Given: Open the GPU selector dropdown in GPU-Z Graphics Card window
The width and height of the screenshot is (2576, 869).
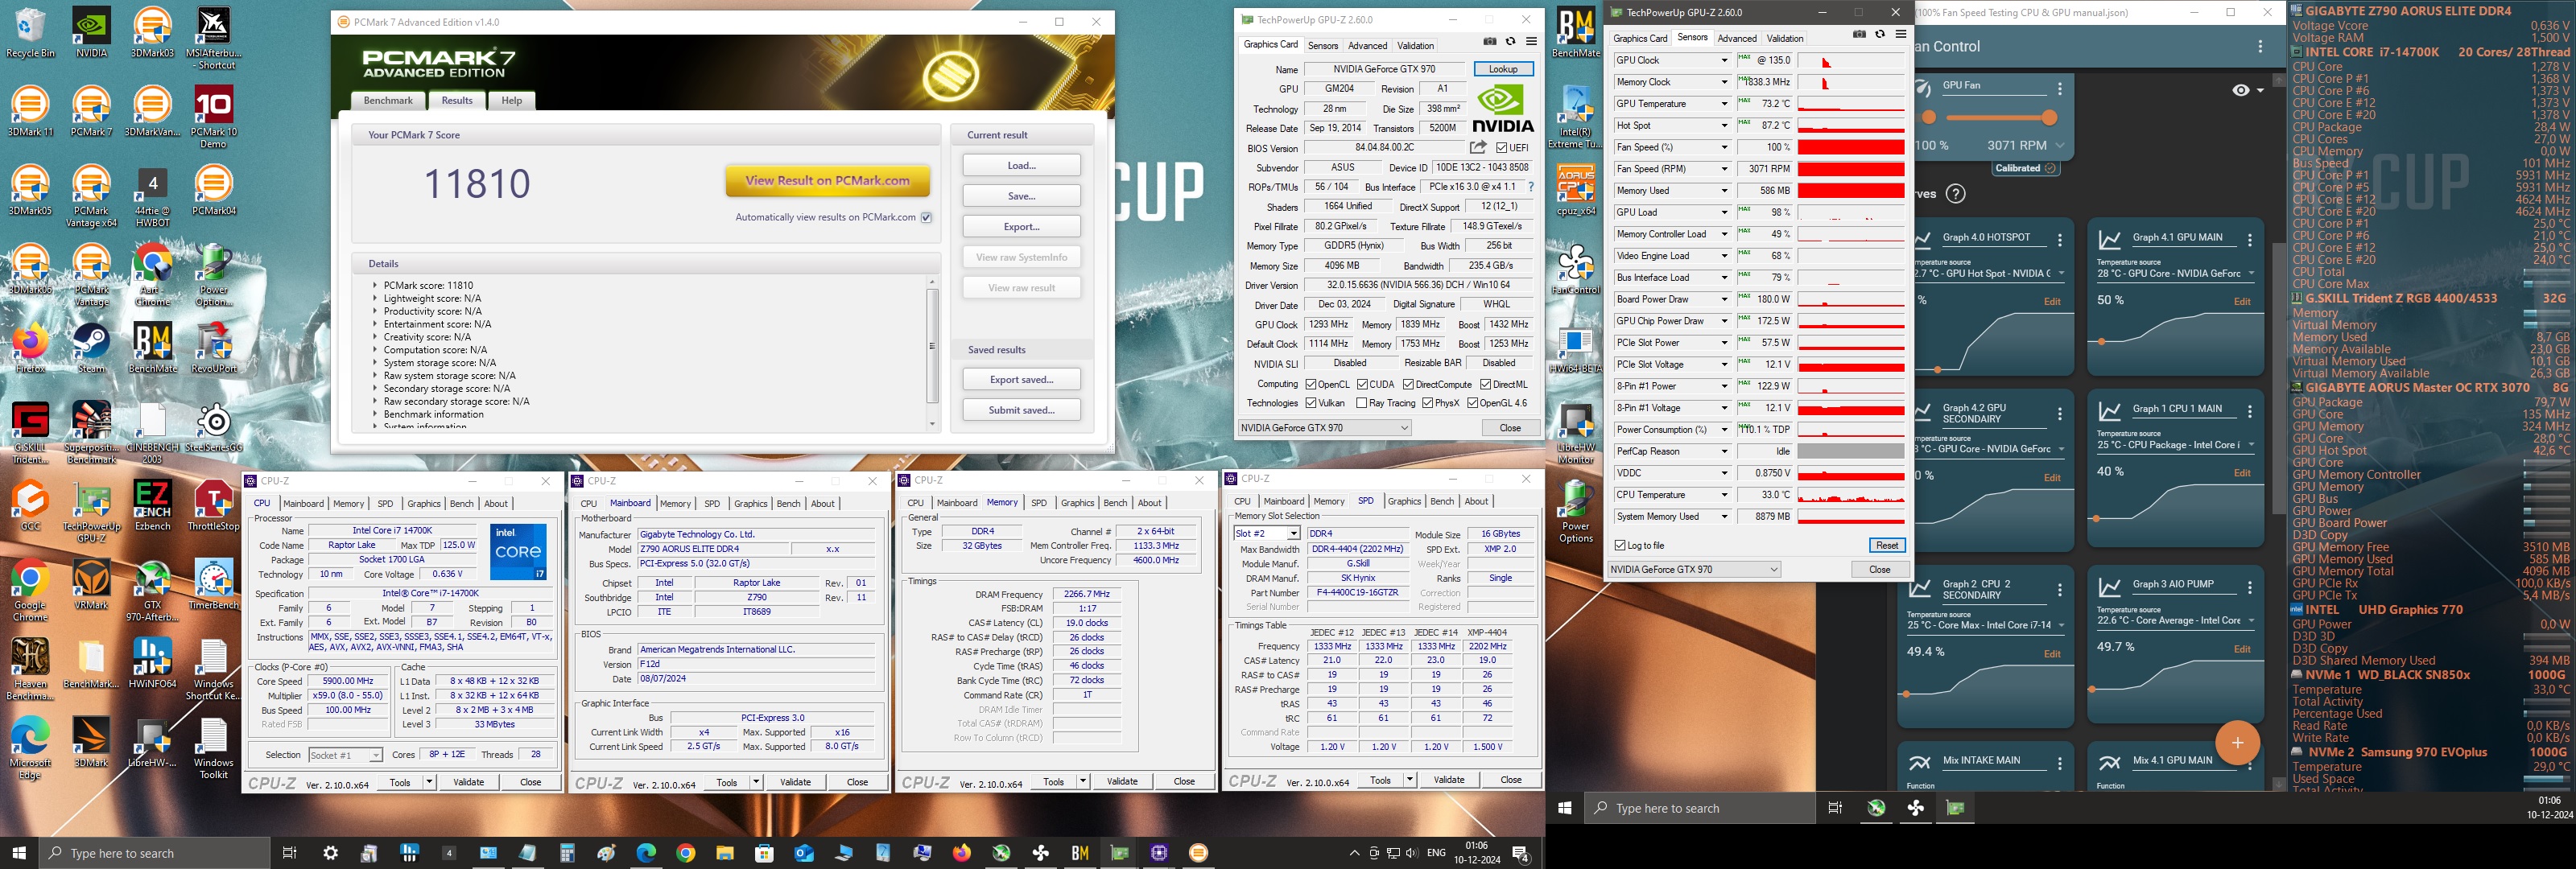Looking at the screenshot, I should pyautogui.click(x=1324, y=428).
